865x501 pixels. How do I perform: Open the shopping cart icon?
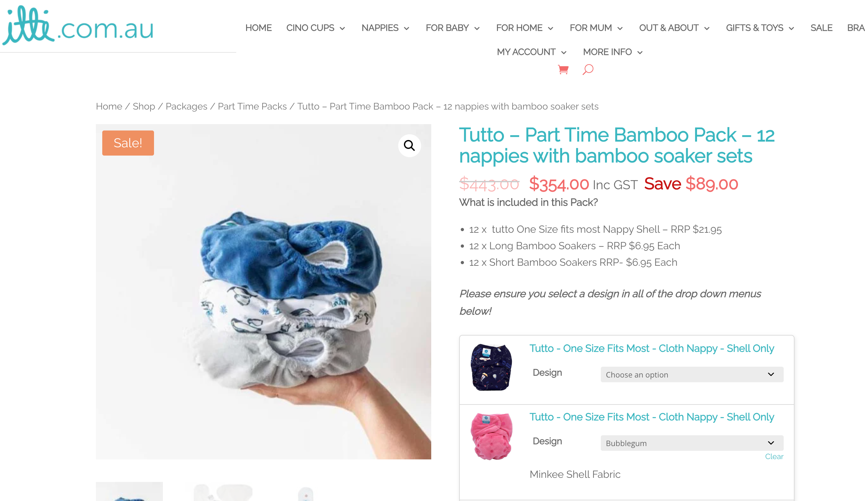pyautogui.click(x=563, y=70)
